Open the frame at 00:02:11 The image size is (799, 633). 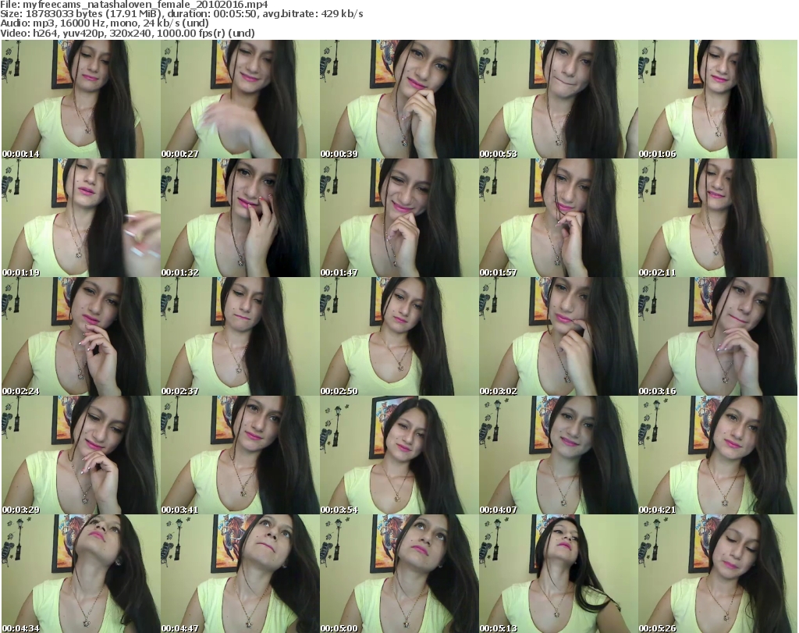[718, 218]
